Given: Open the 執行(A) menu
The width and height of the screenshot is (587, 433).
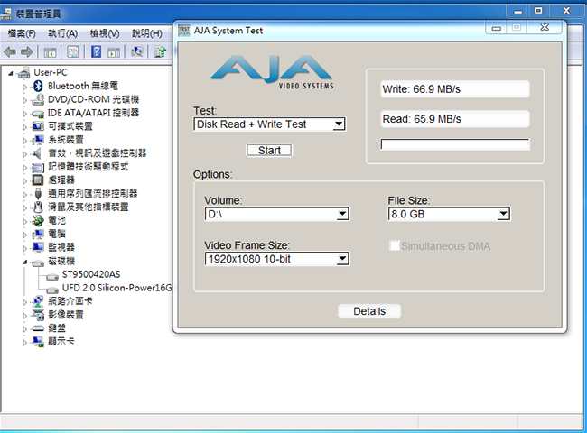Looking at the screenshot, I should coord(63,33).
